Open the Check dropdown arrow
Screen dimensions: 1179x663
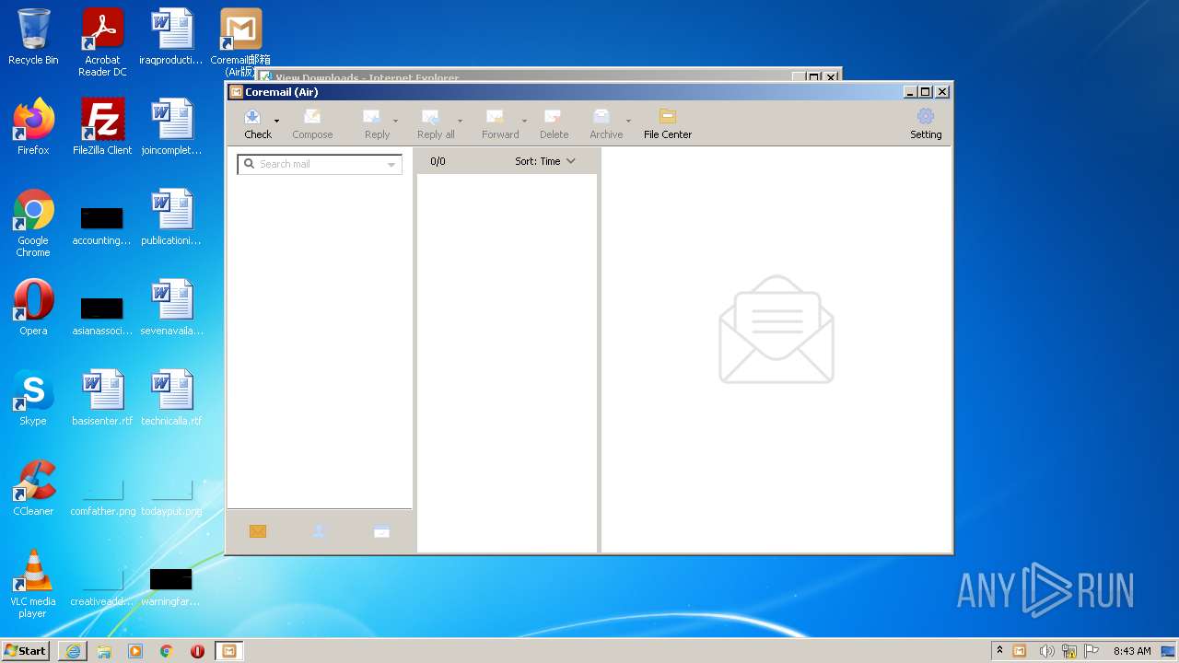pos(276,121)
